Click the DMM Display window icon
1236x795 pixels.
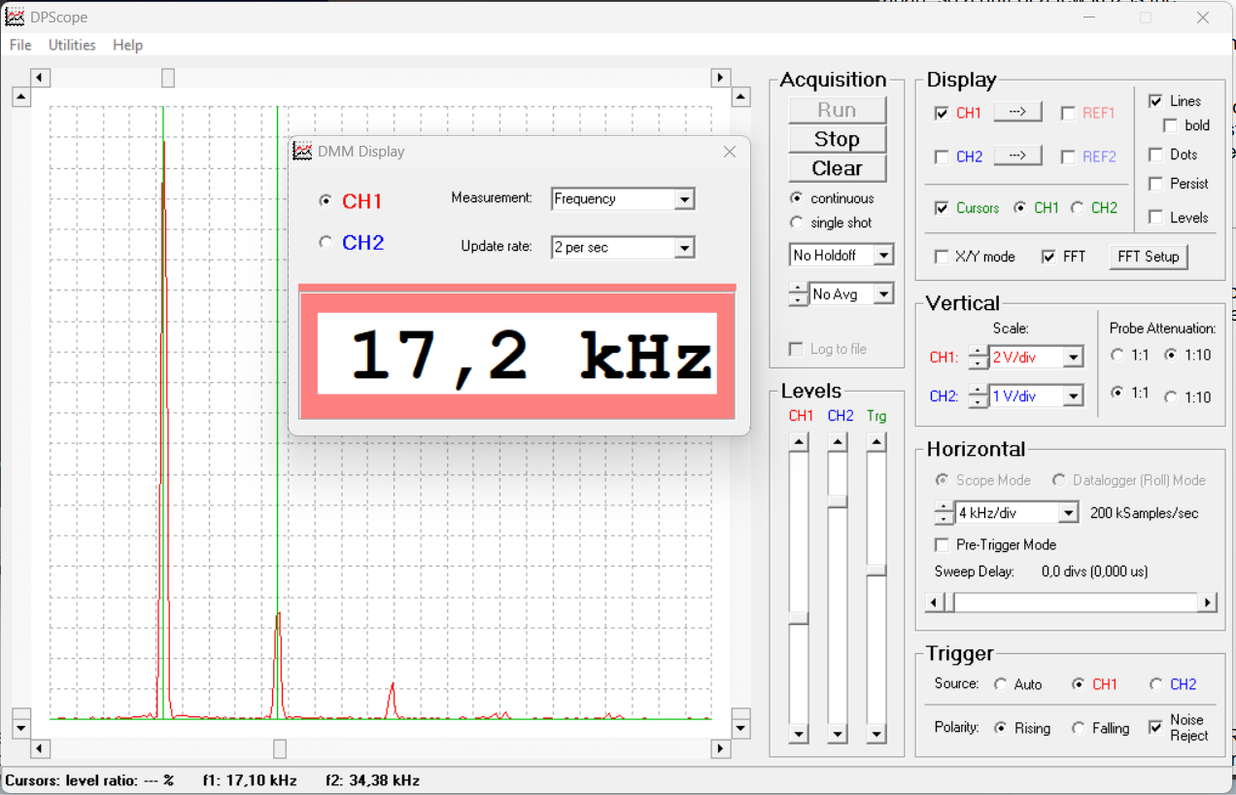tap(302, 152)
